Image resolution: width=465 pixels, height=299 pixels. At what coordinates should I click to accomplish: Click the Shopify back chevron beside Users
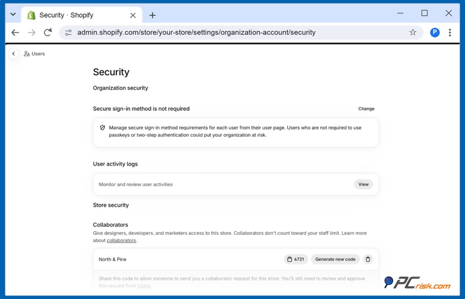coord(14,53)
